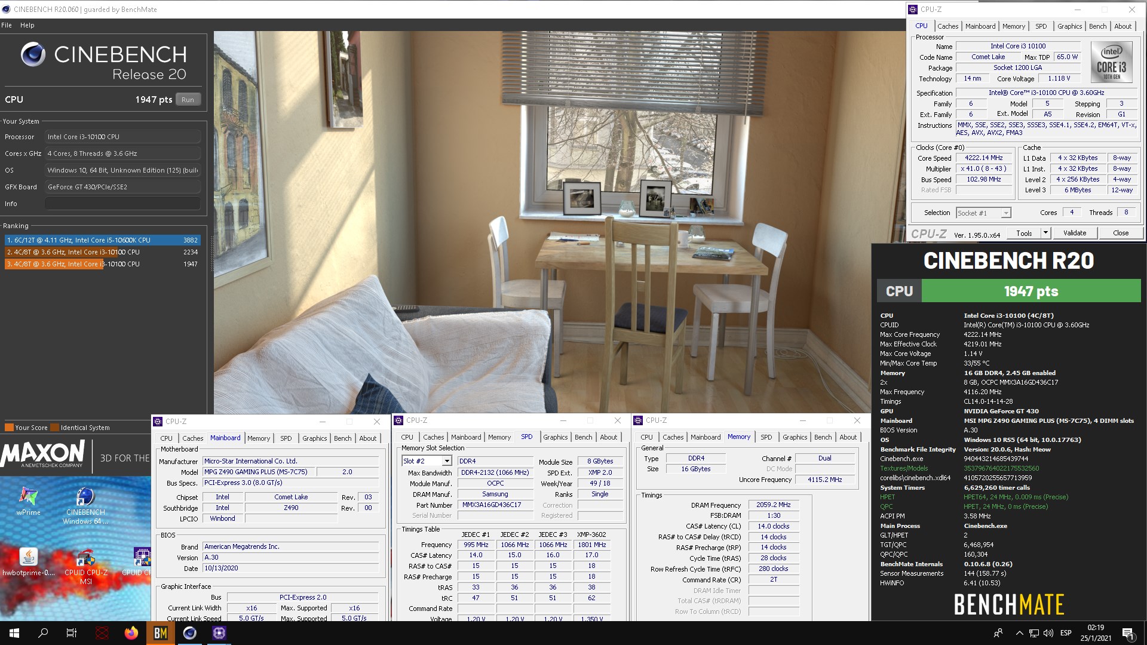The width and height of the screenshot is (1147, 645).
Task: Select the ranking entry scoring 2234
Action: coord(102,252)
